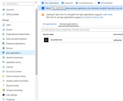This screenshot has height=101, width=123.
Task: Click the Got feedback heart icon
Action: click(99, 3)
